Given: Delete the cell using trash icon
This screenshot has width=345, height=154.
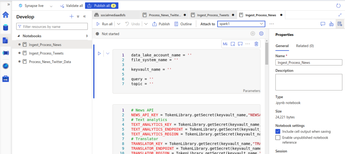Looking at the screenshot, I should 256,44.
